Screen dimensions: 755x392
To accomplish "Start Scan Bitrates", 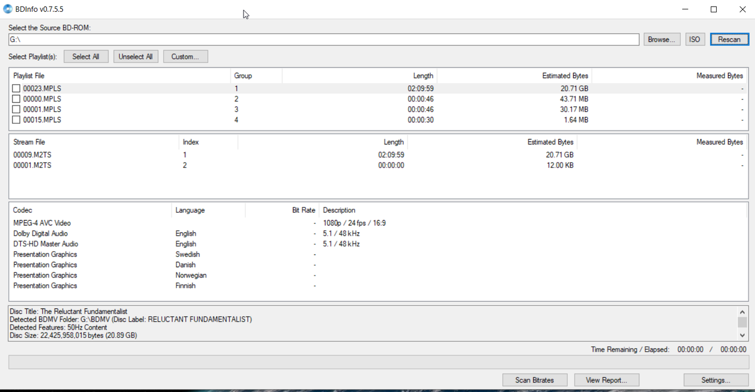I will pyautogui.click(x=535, y=380).
